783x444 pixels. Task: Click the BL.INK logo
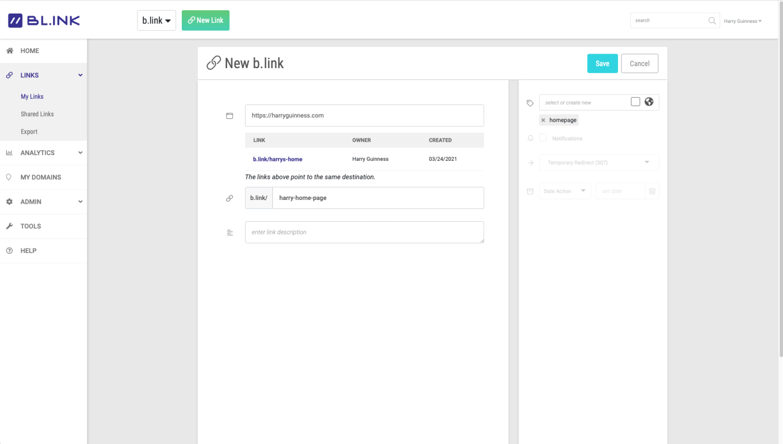coord(44,21)
